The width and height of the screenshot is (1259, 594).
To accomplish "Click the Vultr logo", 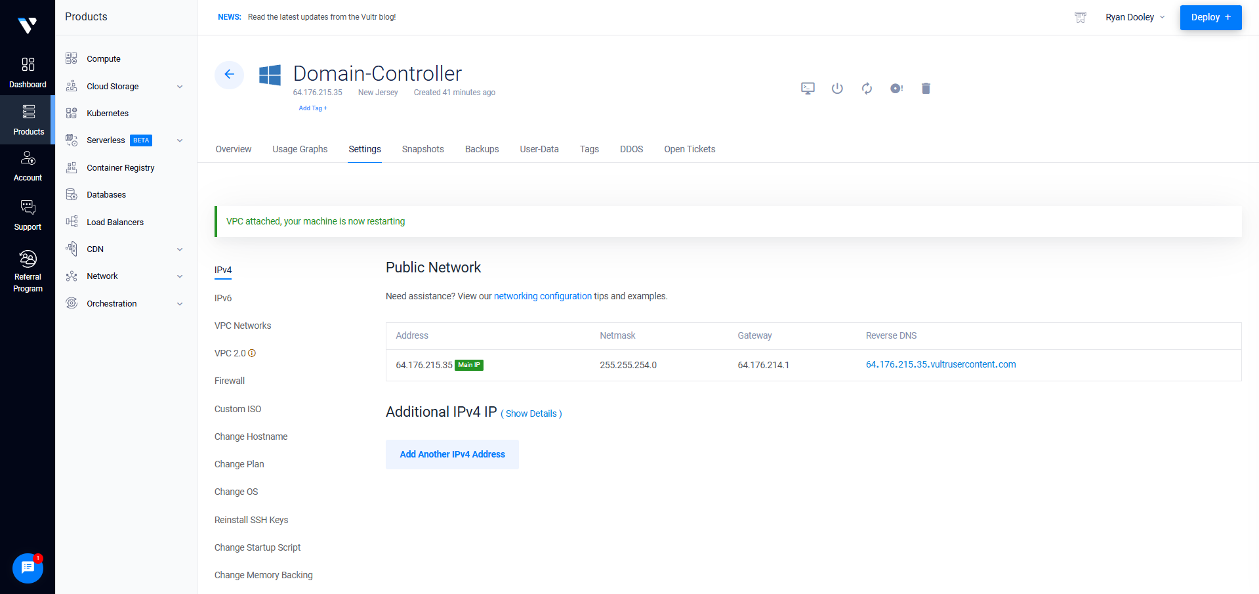I will 28,25.
